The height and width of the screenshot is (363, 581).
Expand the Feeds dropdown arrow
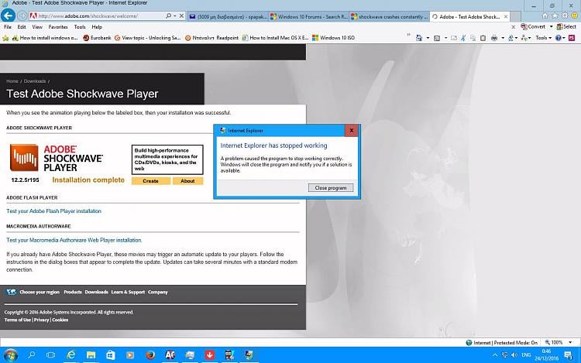pyautogui.click(x=445, y=38)
